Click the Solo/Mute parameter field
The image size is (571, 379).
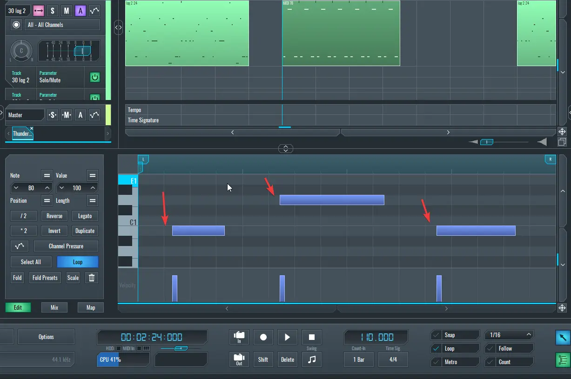click(60, 77)
